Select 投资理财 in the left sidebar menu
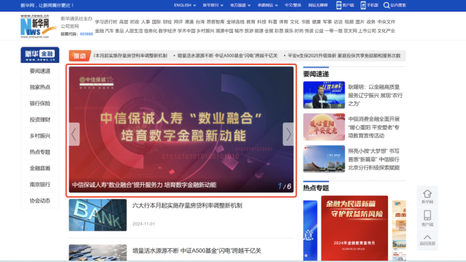 pyautogui.click(x=40, y=120)
